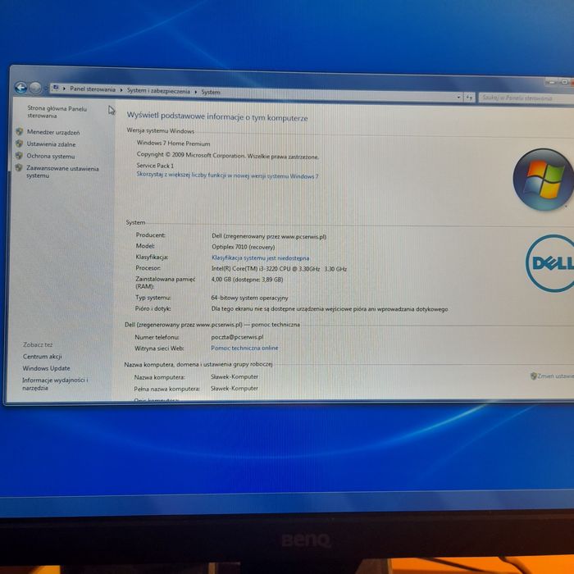Click '64-bitowy system operacyjny' value

pos(249,298)
